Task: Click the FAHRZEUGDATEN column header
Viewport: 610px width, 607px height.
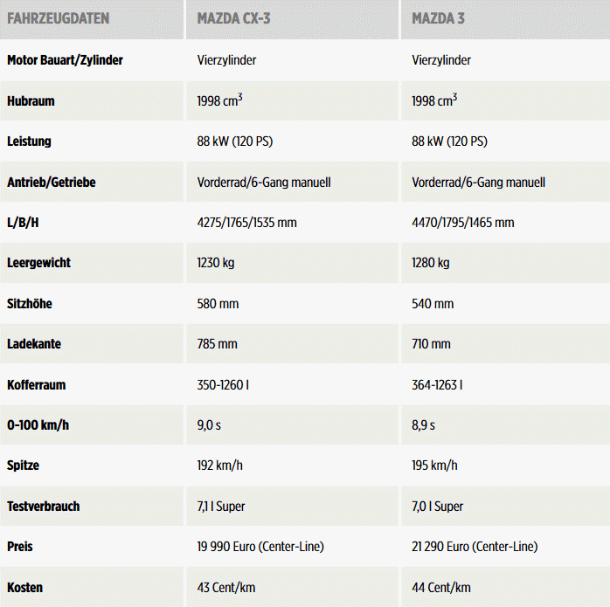Action: (59, 18)
